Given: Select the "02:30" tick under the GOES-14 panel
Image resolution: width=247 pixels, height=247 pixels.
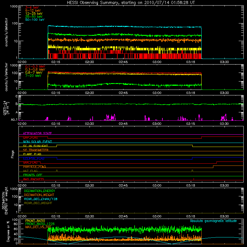Looking at the screenshot, I should tap(89, 124).
